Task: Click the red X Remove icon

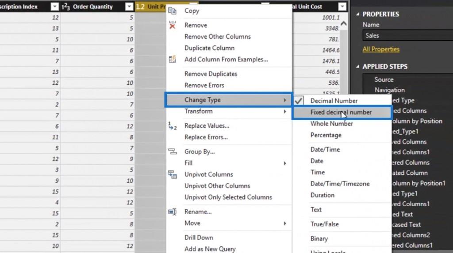Action: click(x=172, y=25)
